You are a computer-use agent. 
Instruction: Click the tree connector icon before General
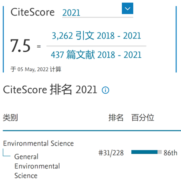(6, 153)
